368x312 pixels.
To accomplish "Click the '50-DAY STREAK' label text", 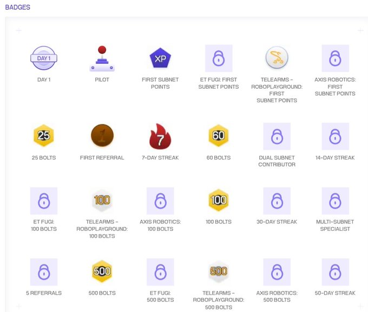I will (x=335, y=293).
